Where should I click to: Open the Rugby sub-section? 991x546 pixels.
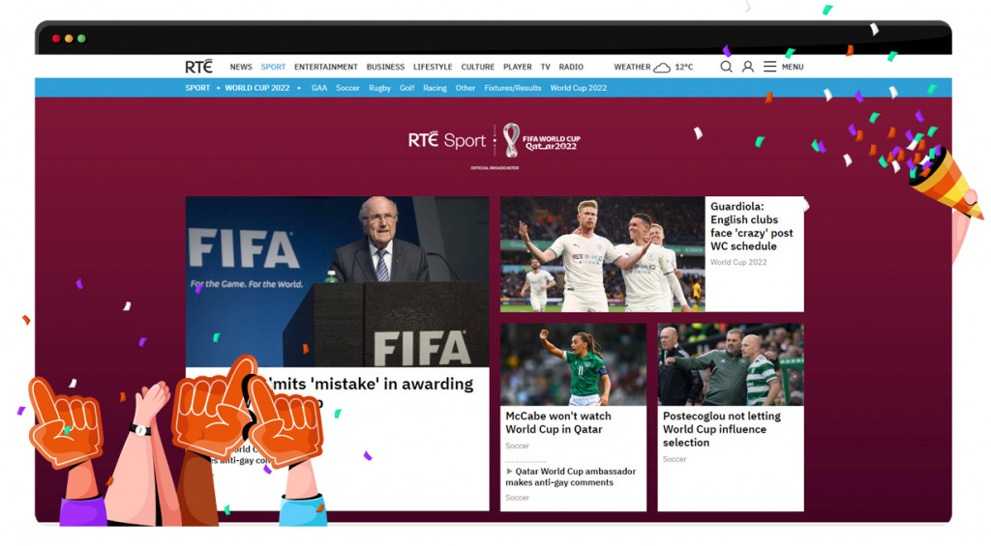pos(379,88)
